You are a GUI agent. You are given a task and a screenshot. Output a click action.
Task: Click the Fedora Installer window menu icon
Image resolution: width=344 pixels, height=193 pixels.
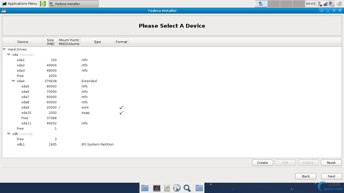pos(3,11)
